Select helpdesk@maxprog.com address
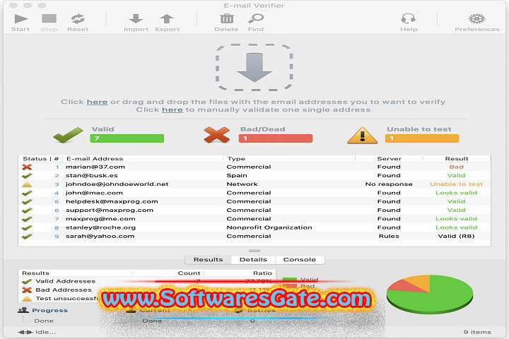The width and height of the screenshot is (509, 339). click(x=112, y=201)
